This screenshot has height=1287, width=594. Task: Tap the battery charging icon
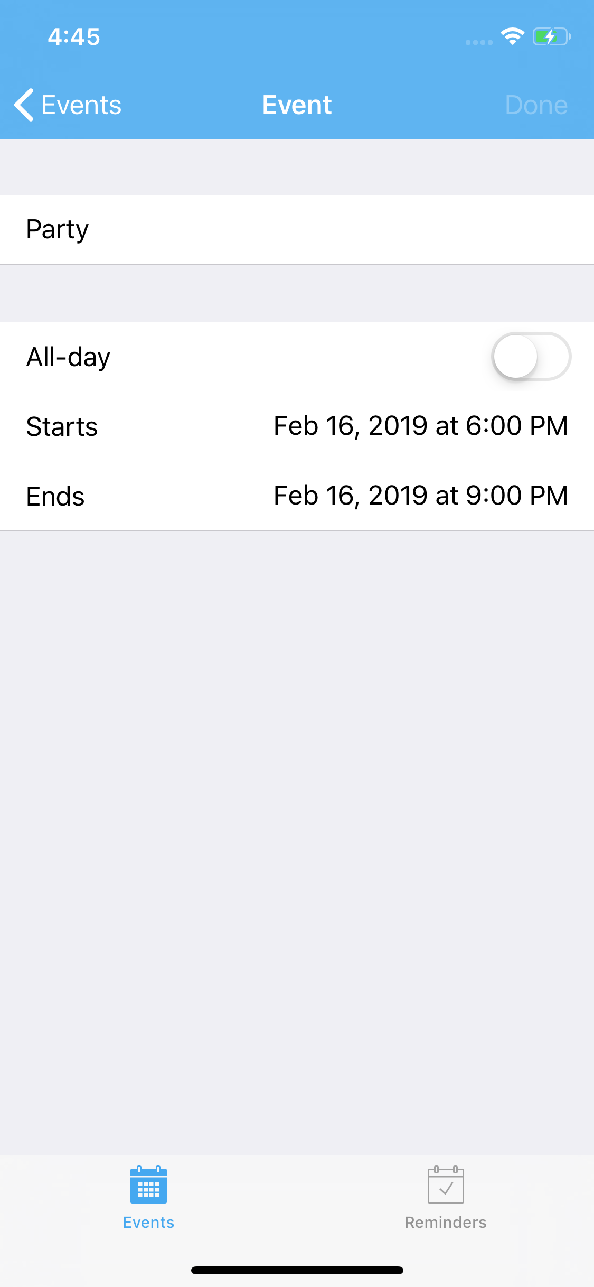click(x=551, y=36)
